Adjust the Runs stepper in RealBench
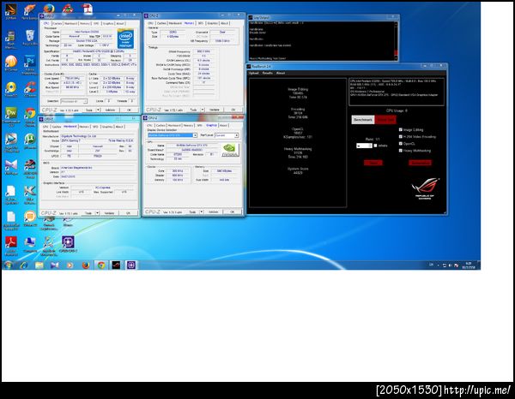Image resolution: width=515 pixels, height=399 pixels. pos(364,146)
